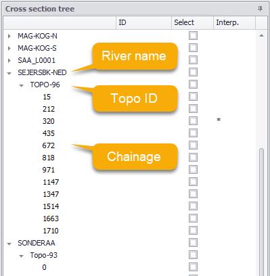Select the MAG-KOG-S tree item

[37, 48]
